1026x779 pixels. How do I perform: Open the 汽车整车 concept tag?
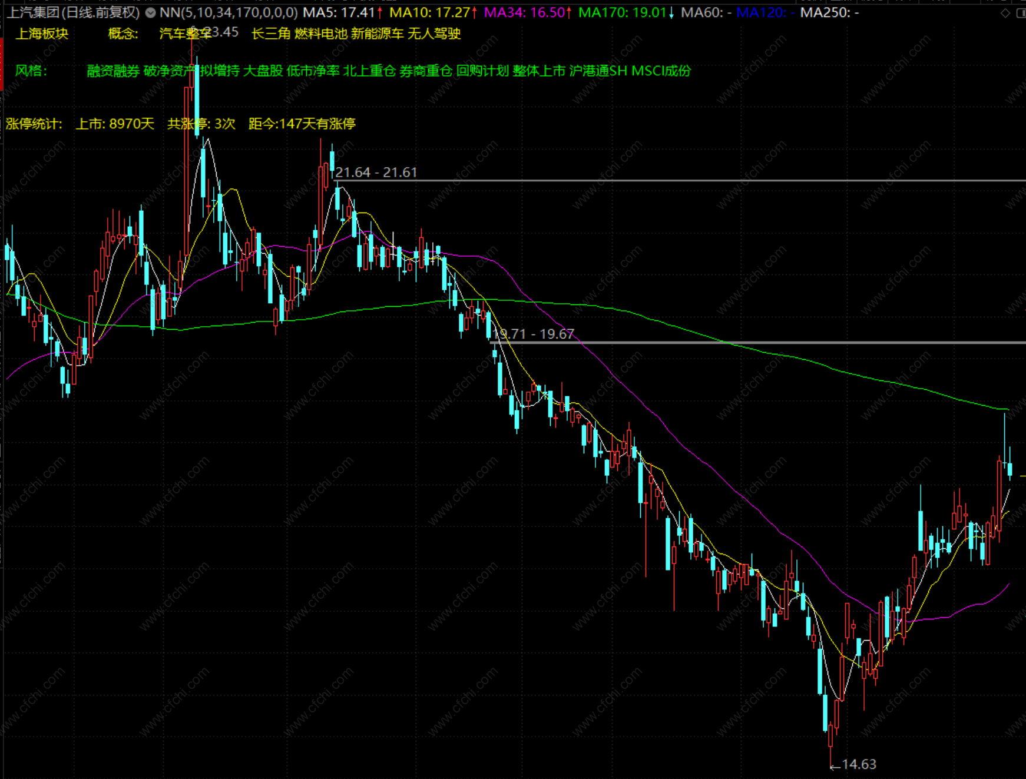pos(185,34)
